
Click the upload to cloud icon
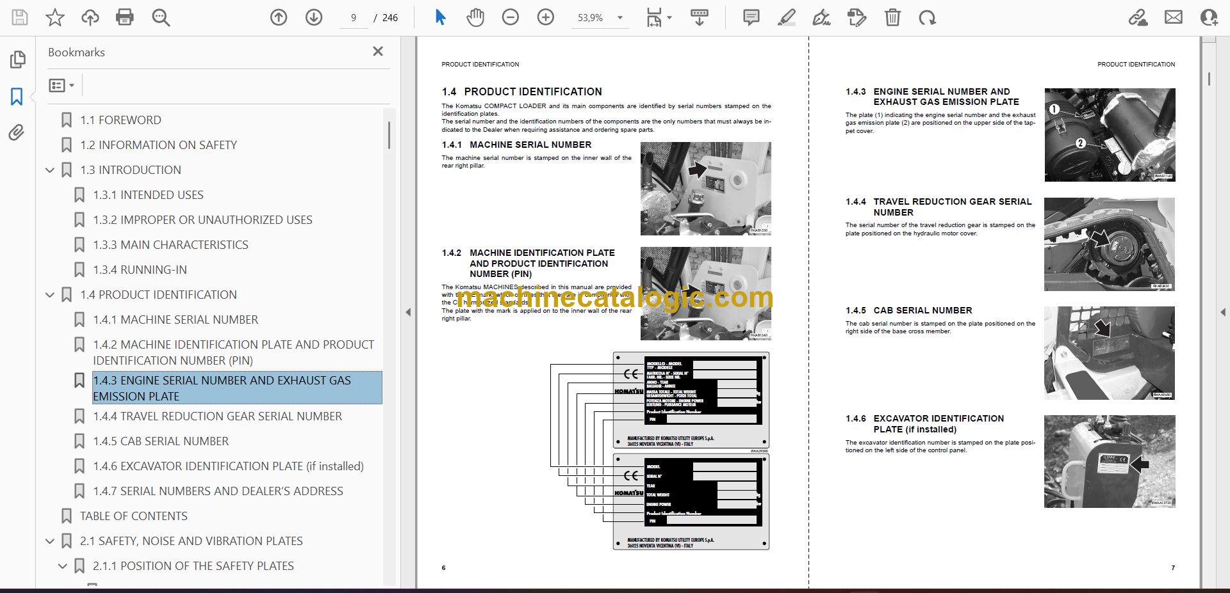click(x=90, y=17)
